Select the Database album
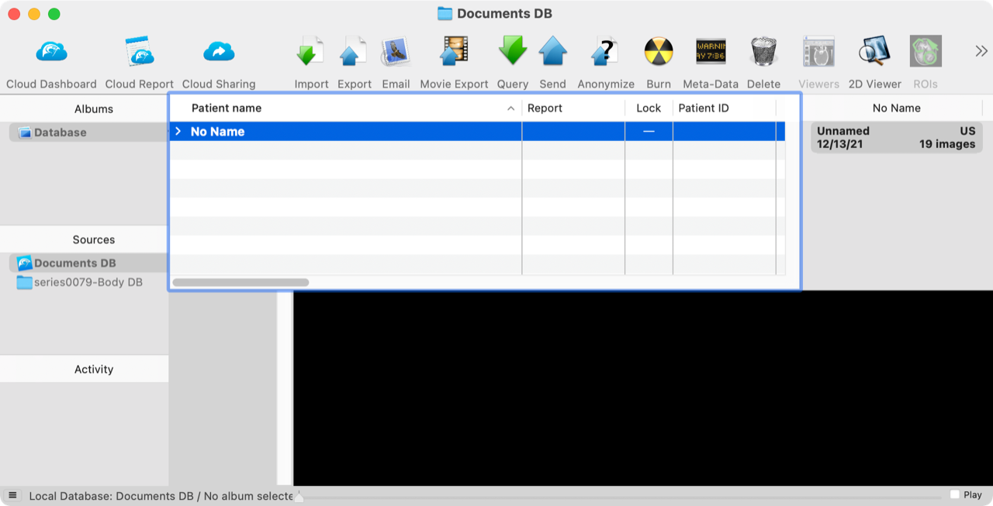993x506 pixels. coord(58,132)
